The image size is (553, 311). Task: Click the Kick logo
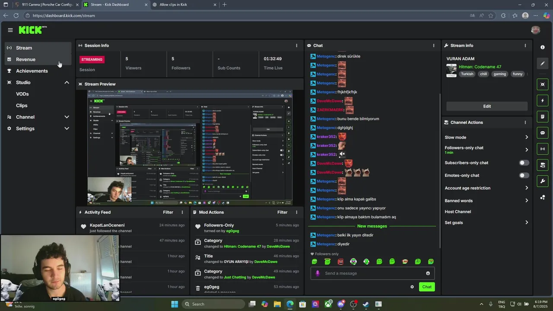tap(32, 30)
